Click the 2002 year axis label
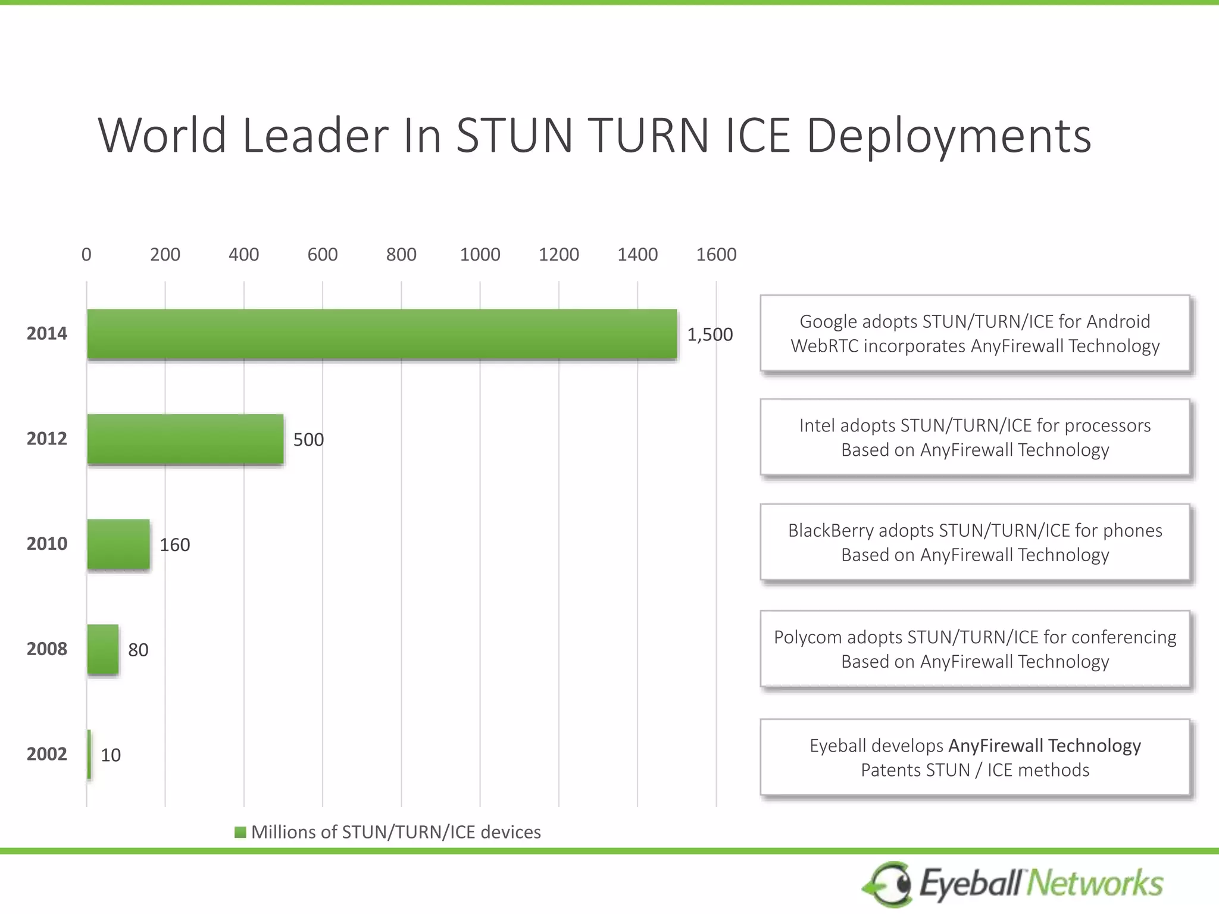Screen dimensions: 1219x914 tap(47, 754)
